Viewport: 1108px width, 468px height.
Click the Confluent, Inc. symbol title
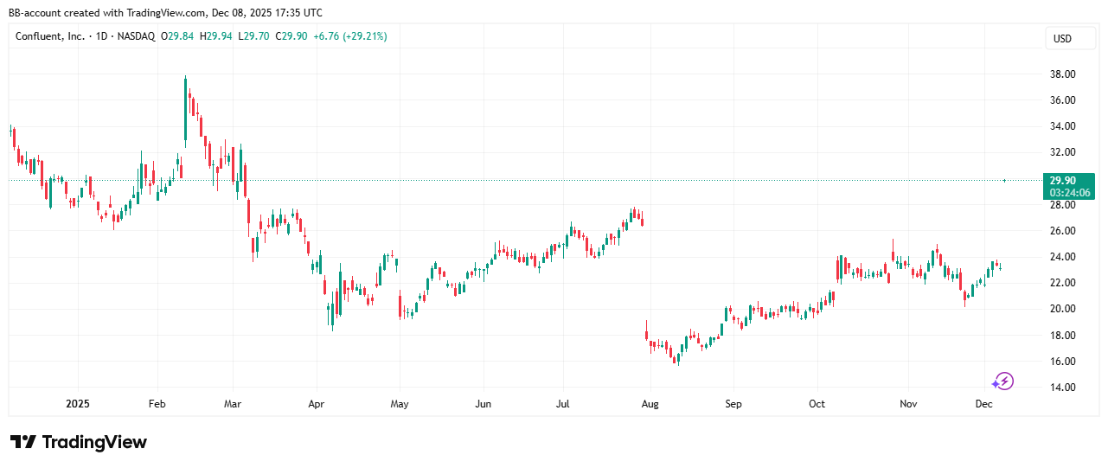click(x=50, y=36)
